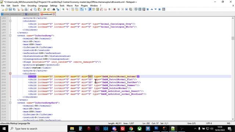This screenshot has width=235, height=132.
Task: Click the Playback macro icon
Action: pyautogui.click(x=123, y=9)
